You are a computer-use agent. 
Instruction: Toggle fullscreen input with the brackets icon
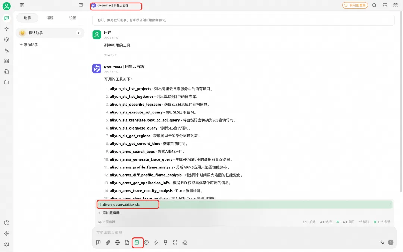click(x=175, y=242)
